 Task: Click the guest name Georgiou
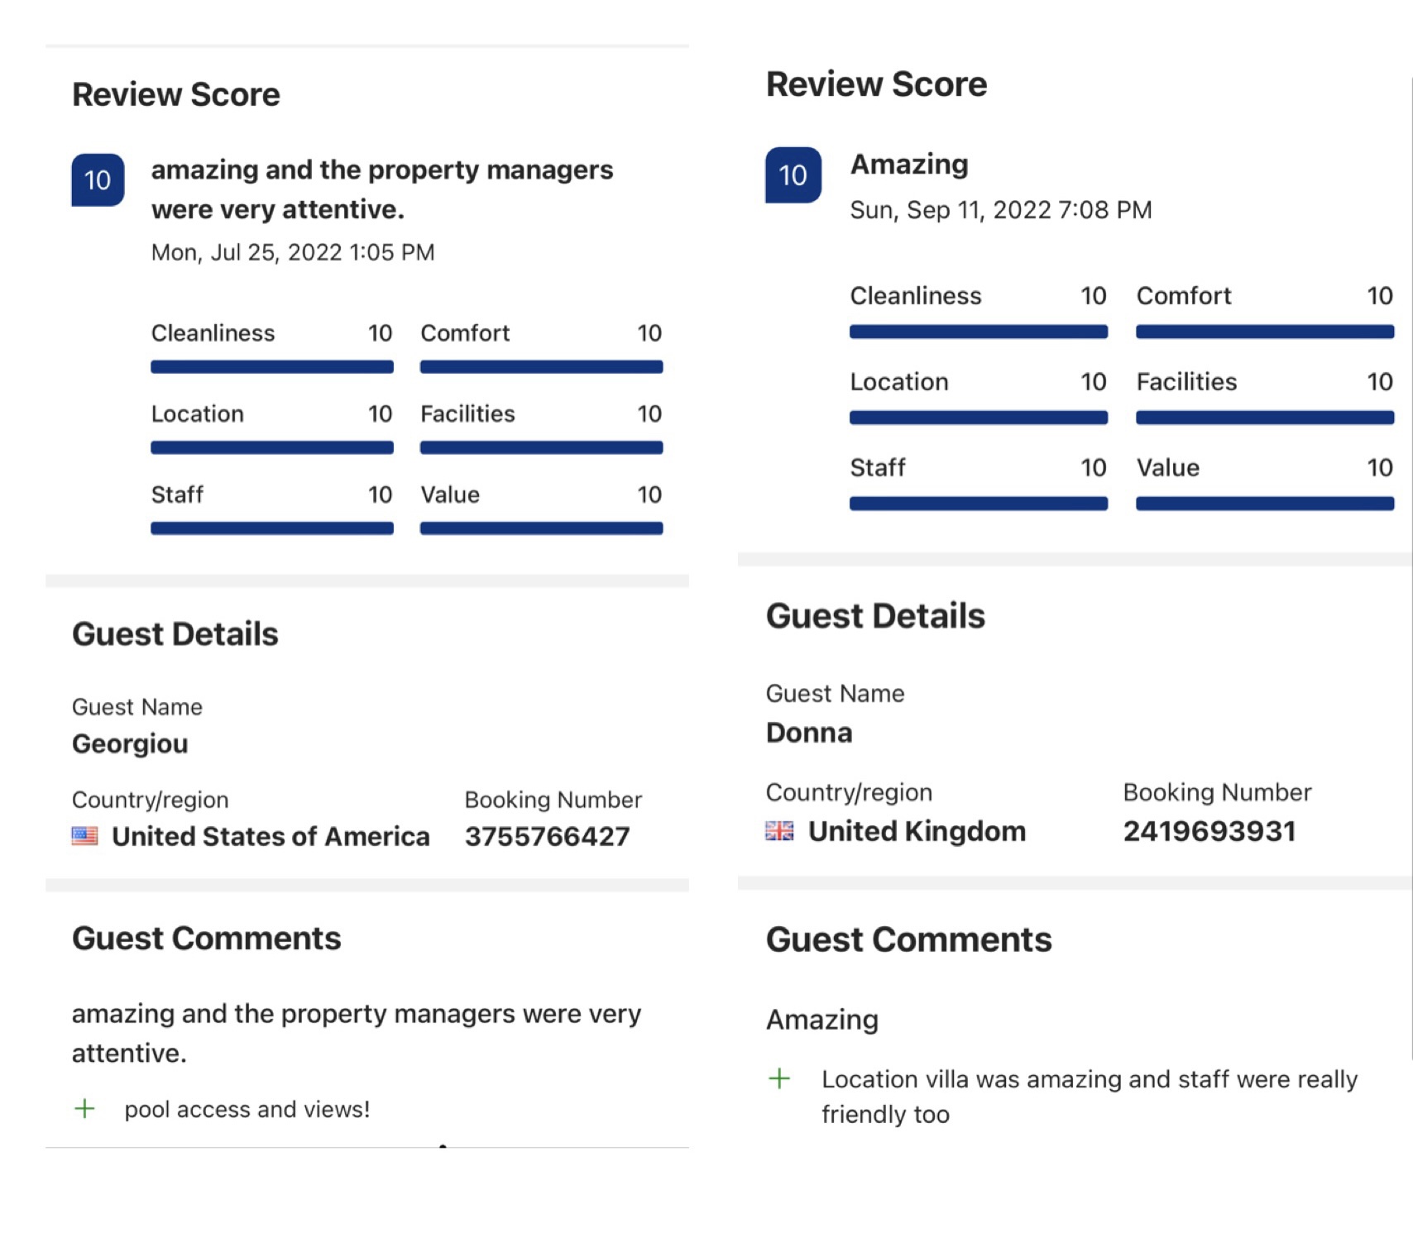130,743
